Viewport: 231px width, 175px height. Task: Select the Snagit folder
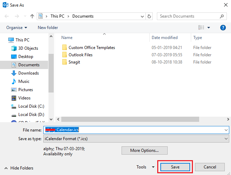tap(74, 62)
